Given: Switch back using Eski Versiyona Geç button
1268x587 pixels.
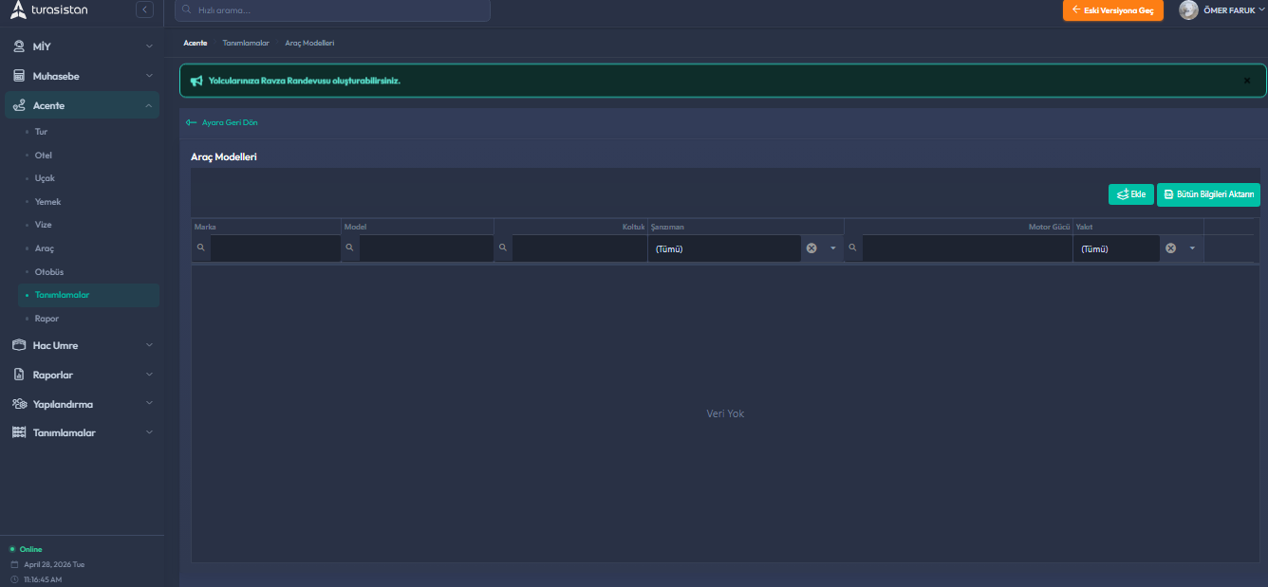Looking at the screenshot, I should pyautogui.click(x=1112, y=10).
